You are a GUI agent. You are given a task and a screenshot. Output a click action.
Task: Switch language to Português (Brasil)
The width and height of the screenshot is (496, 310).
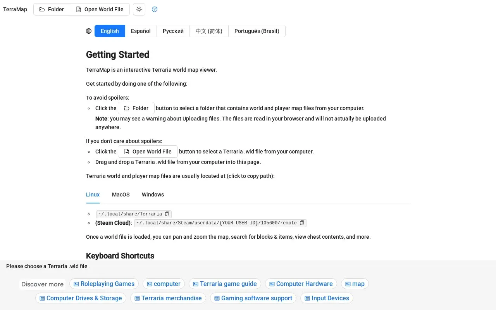[257, 31]
